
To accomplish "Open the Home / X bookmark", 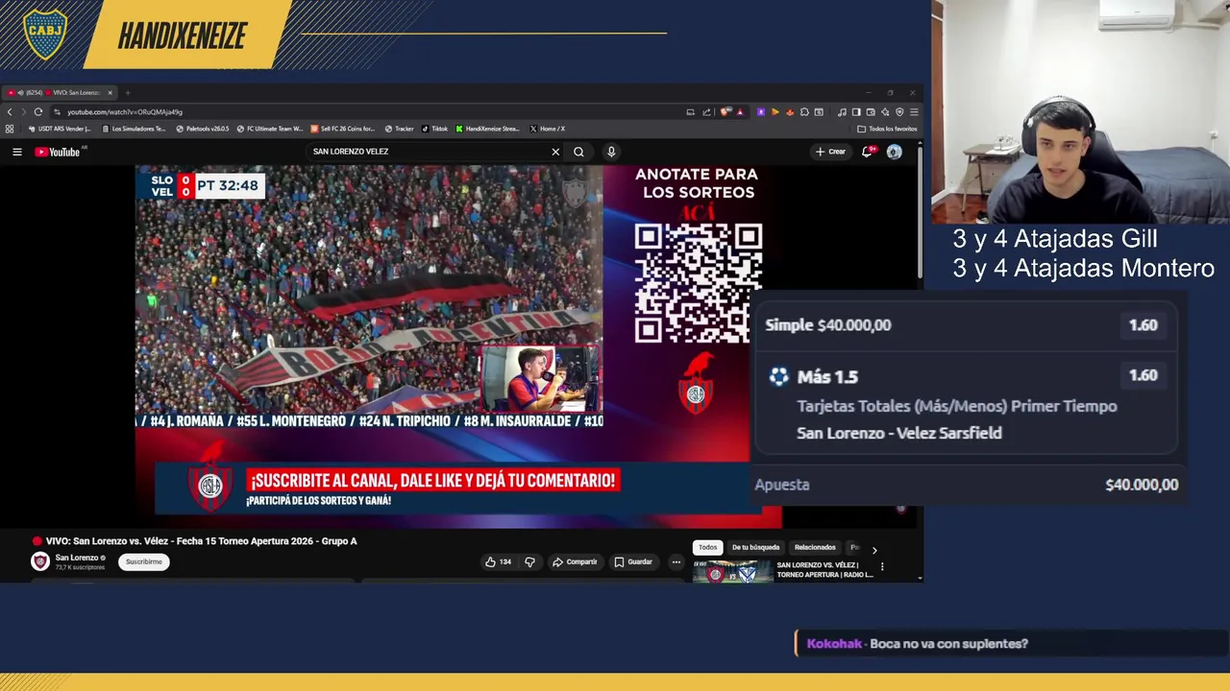I will [547, 129].
